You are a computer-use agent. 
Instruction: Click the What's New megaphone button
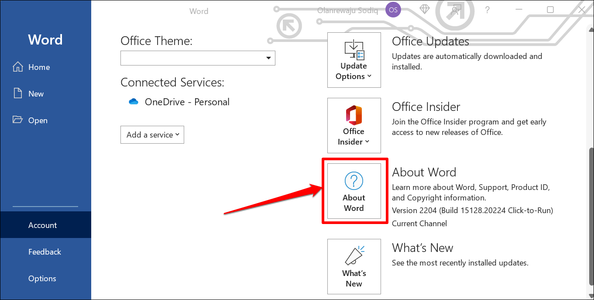(354, 266)
